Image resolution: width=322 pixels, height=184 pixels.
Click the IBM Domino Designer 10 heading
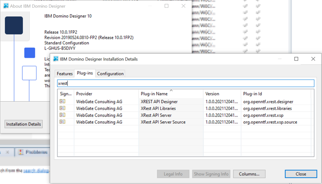pyautogui.click(x=68, y=16)
